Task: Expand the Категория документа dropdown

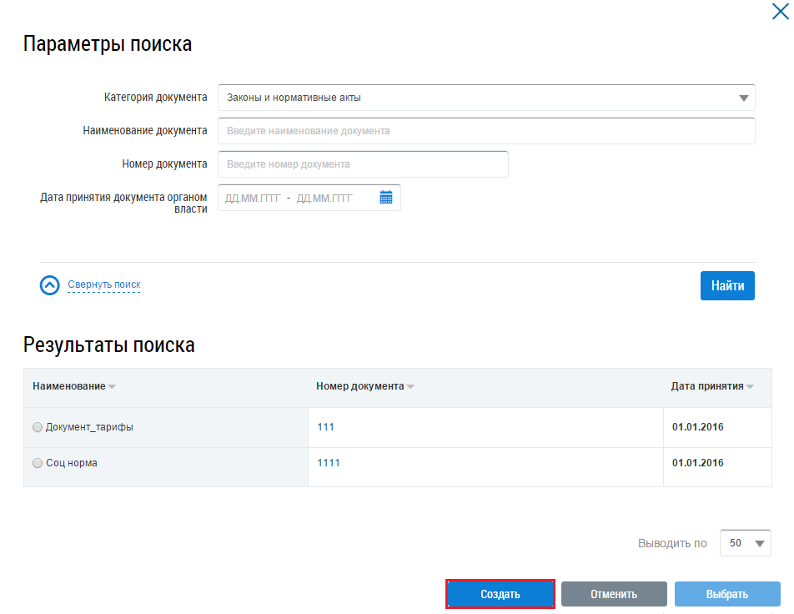Action: [743, 98]
